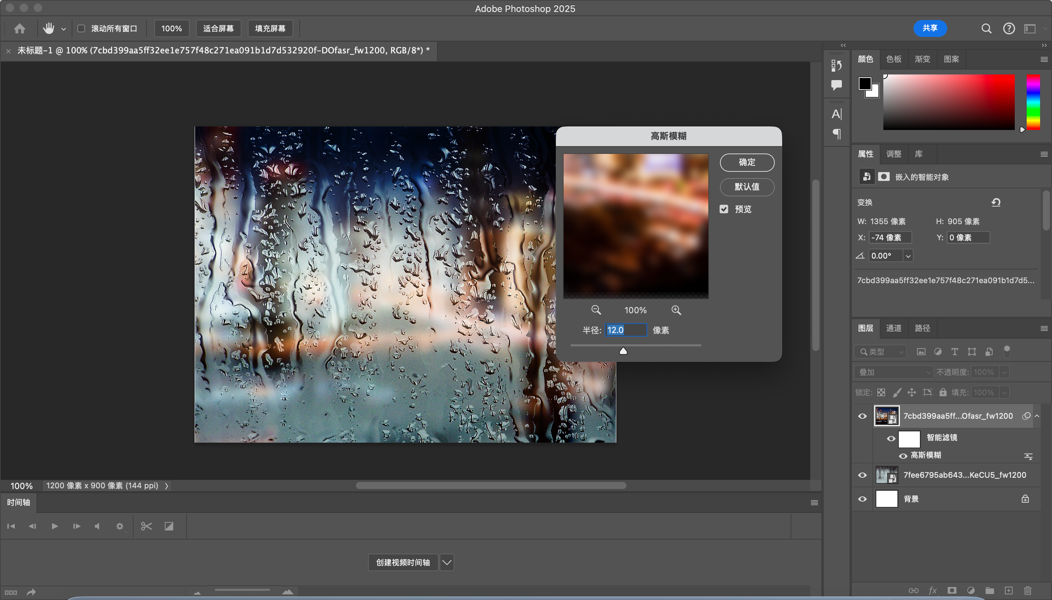Click the Home icon in options bar
The width and height of the screenshot is (1052, 600).
19,28
